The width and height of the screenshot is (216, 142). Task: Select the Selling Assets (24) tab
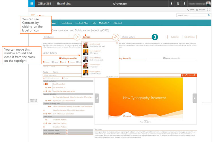[x=69, y=58]
